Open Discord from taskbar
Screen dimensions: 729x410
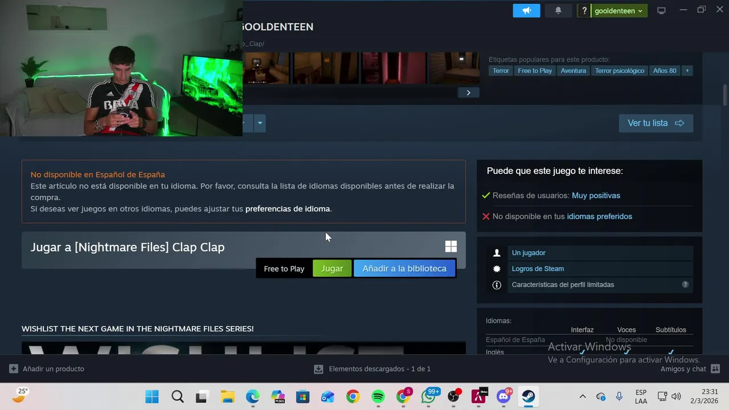pyautogui.click(x=503, y=397)
